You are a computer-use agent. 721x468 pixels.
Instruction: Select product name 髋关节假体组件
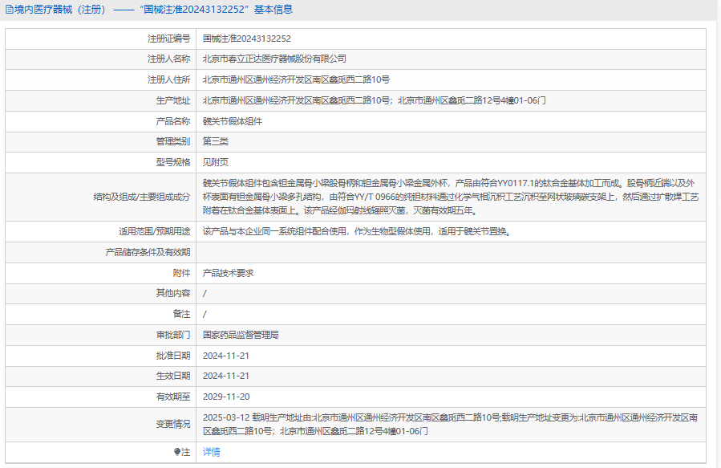[232, 122]
